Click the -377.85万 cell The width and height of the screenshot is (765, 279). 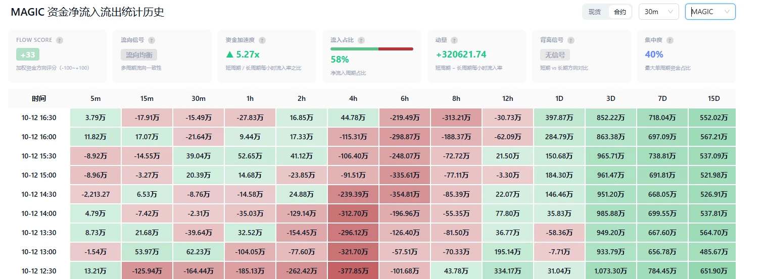[353, 271]
